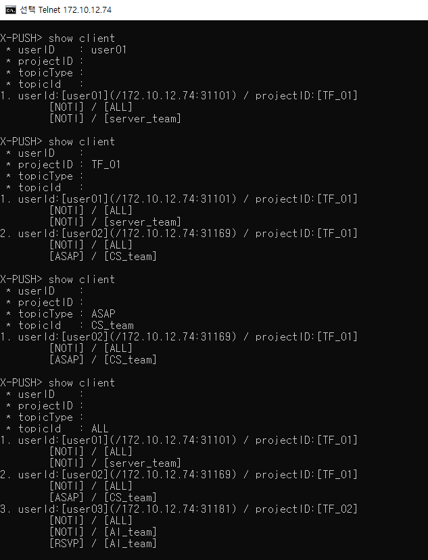Click the third 'X-PUSH>' prompt

21,280
